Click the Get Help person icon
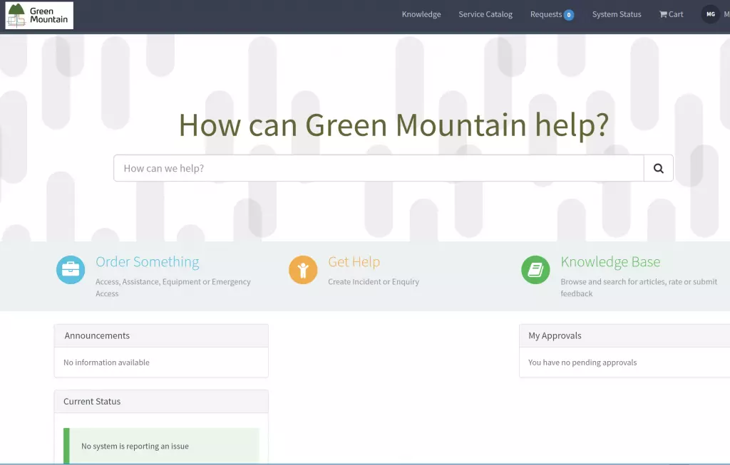The width and height of the screenshot is (730, 465). click(302, 270)
